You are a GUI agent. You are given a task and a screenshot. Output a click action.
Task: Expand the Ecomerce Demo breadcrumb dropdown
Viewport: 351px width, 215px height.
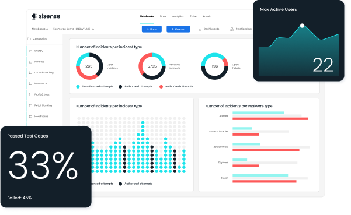[x=93, y=29]
